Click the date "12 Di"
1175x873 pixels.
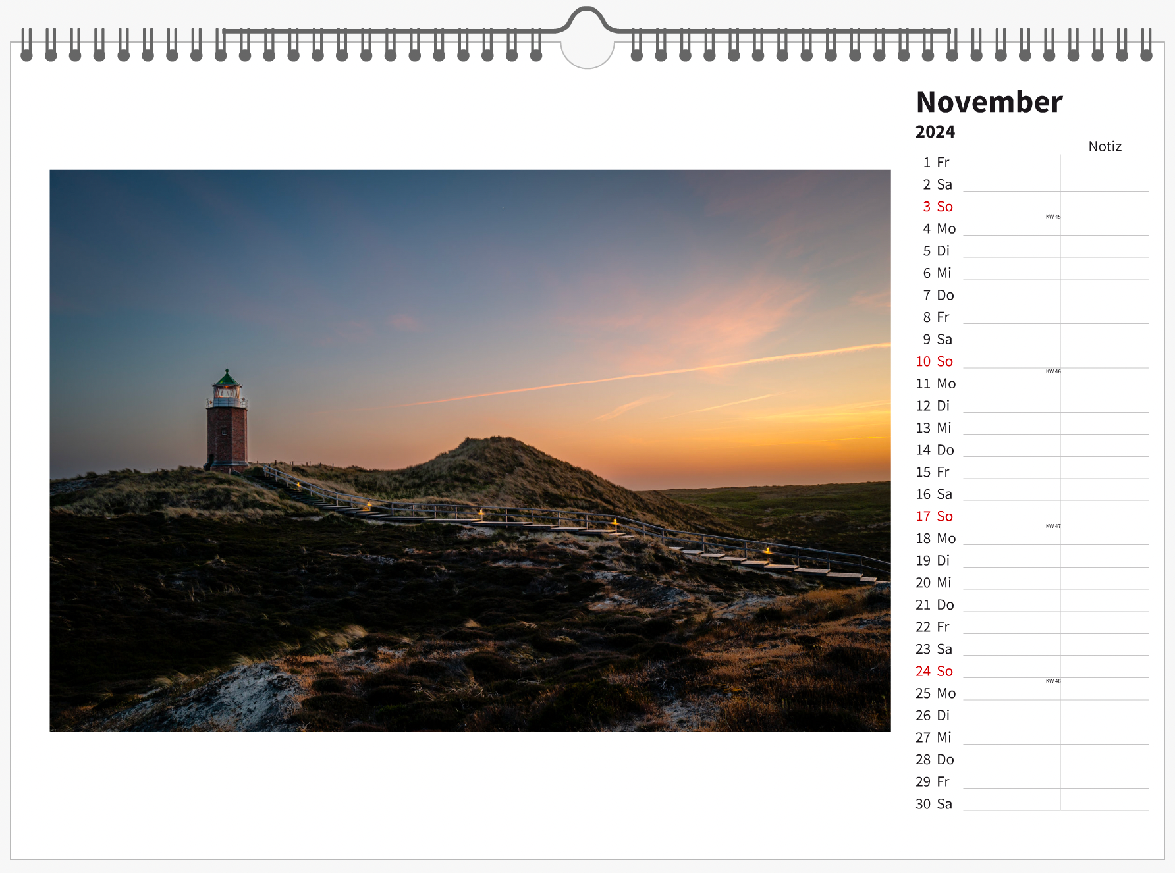click(x=933, y=406)
